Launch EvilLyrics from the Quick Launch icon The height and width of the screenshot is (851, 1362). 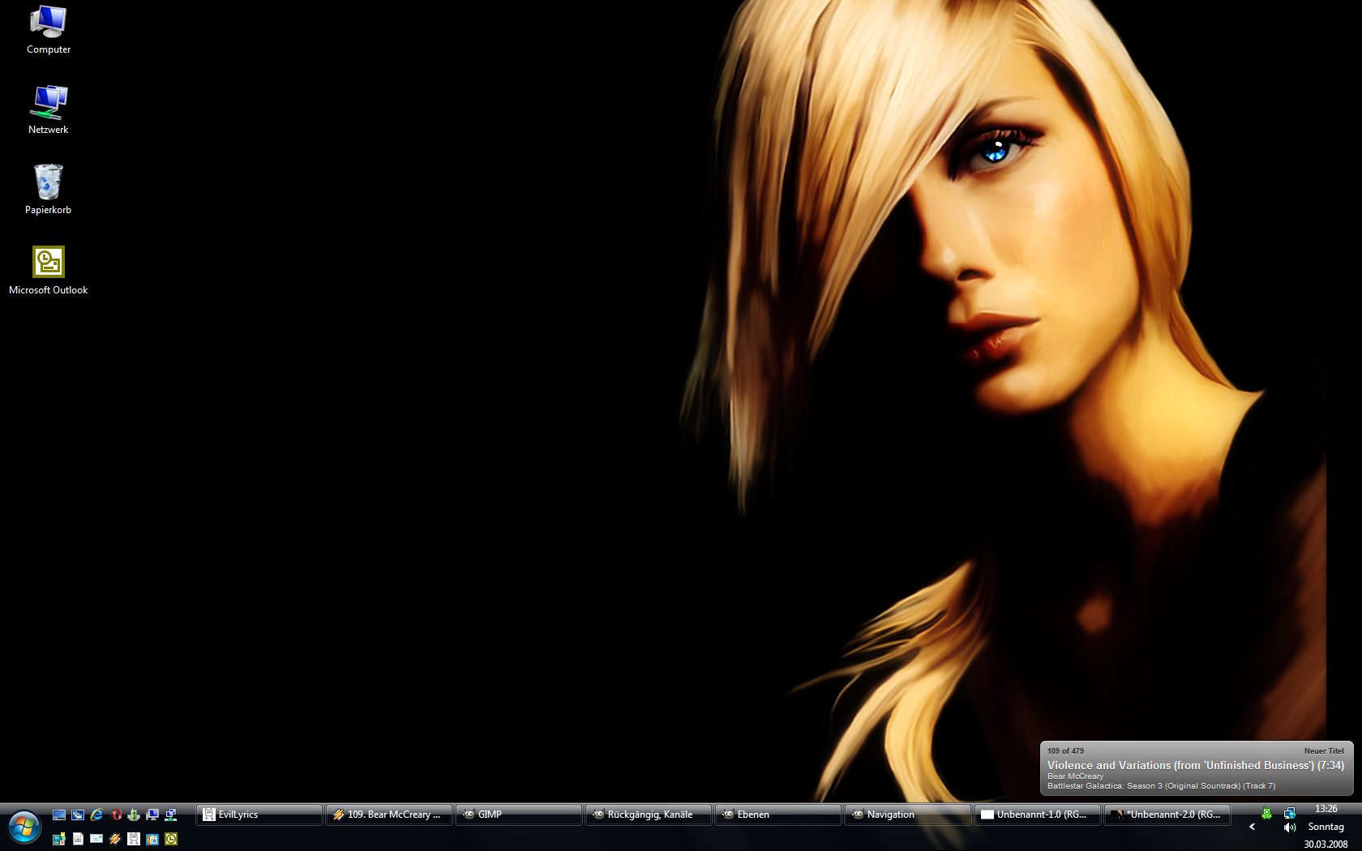pos(134,839)
